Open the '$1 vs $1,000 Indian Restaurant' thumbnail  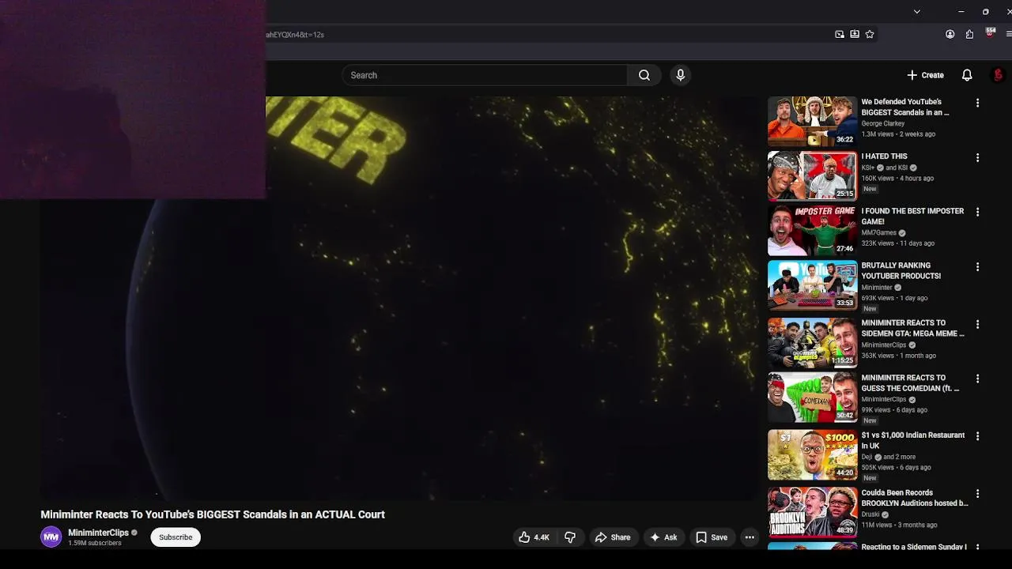[x=812, y=455]
